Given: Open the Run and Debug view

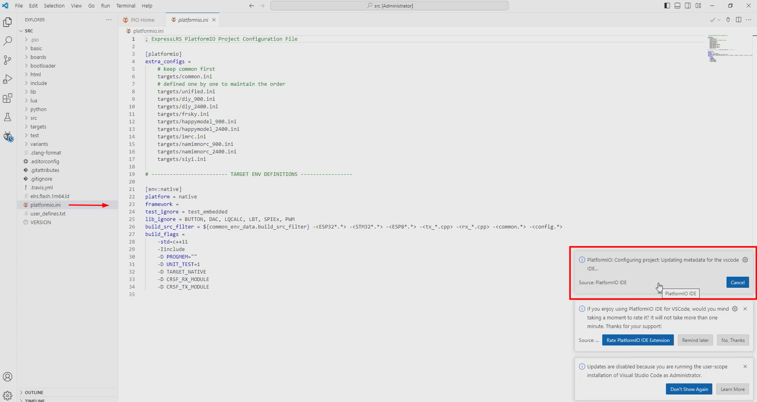Looking at the screenshot, I should coord(8,79).
